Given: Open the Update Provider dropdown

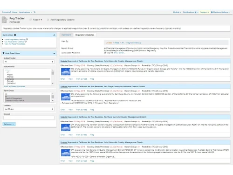Looking at the screenshot, I should tap(29, 62).
